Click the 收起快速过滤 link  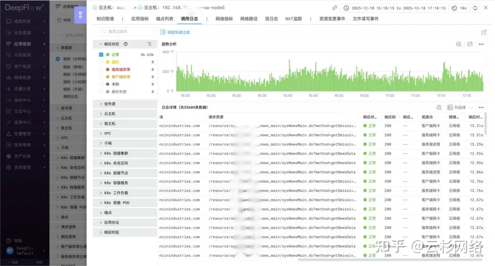179,32
